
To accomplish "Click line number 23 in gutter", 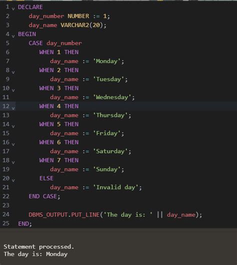I will (6, 205).
